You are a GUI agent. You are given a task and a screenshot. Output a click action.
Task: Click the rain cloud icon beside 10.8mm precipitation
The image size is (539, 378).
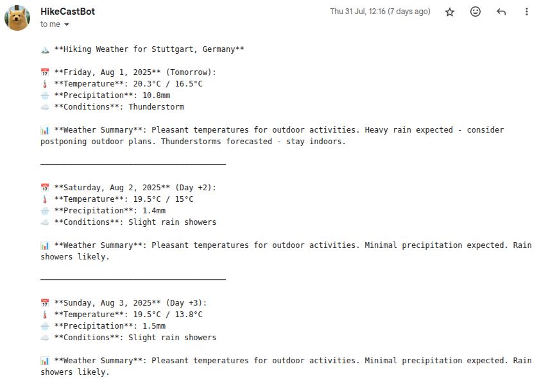point(45,96)
